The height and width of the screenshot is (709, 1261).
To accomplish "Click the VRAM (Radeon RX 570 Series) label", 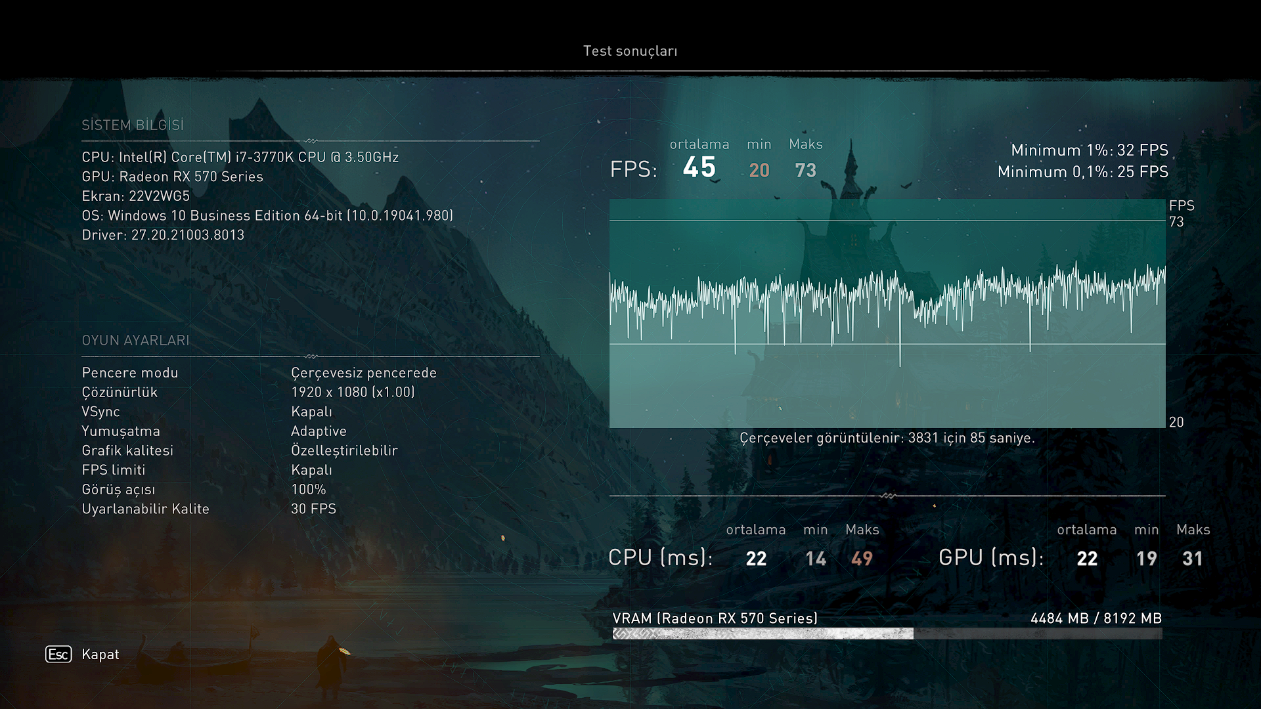I will 715,618.
